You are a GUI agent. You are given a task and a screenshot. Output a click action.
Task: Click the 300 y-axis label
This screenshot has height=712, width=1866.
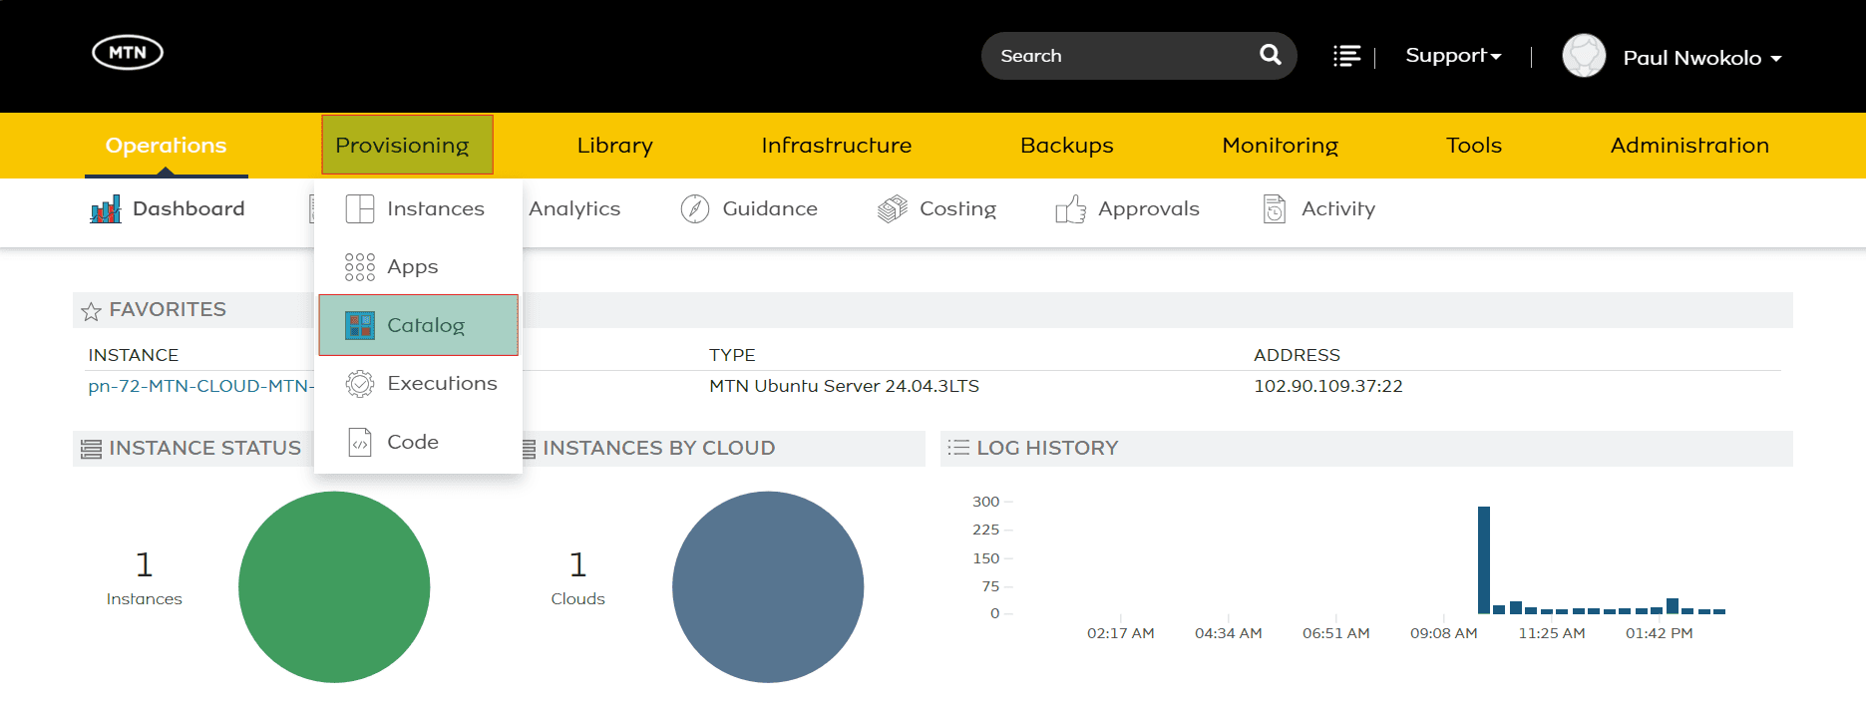tap(985, 502)
